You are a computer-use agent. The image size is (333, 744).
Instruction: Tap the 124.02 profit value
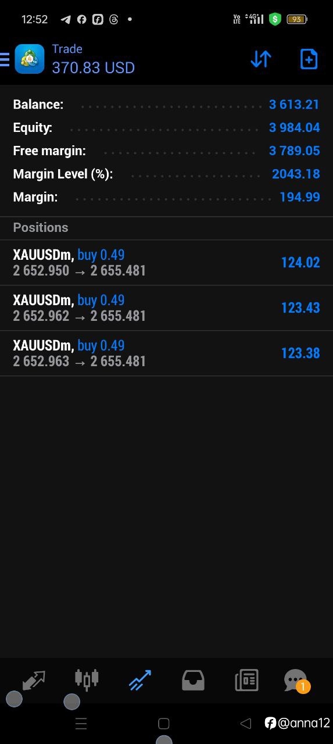[300, 263]
